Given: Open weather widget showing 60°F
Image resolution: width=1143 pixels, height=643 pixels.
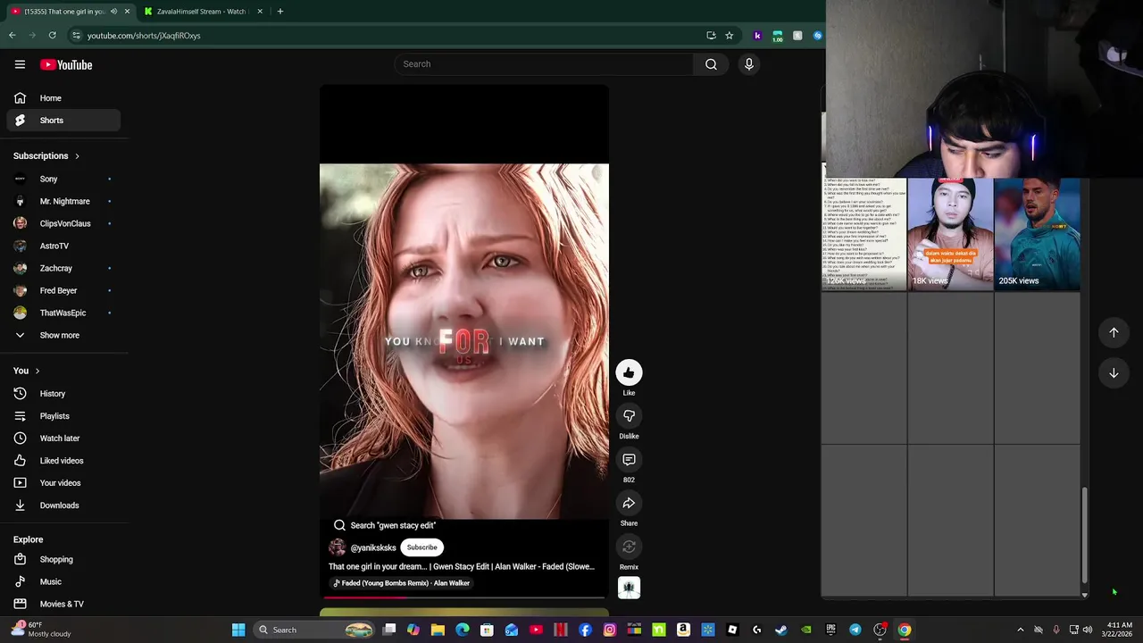Looking at the screenshot, I should click(41, 630).
